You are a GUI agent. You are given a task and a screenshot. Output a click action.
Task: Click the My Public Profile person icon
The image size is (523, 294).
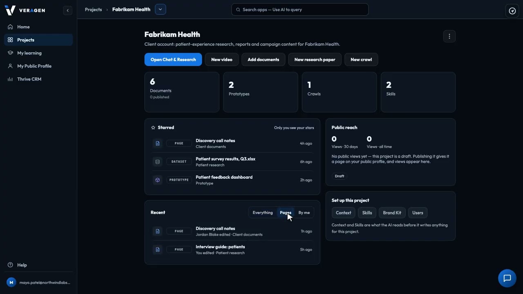click(11, 66)
